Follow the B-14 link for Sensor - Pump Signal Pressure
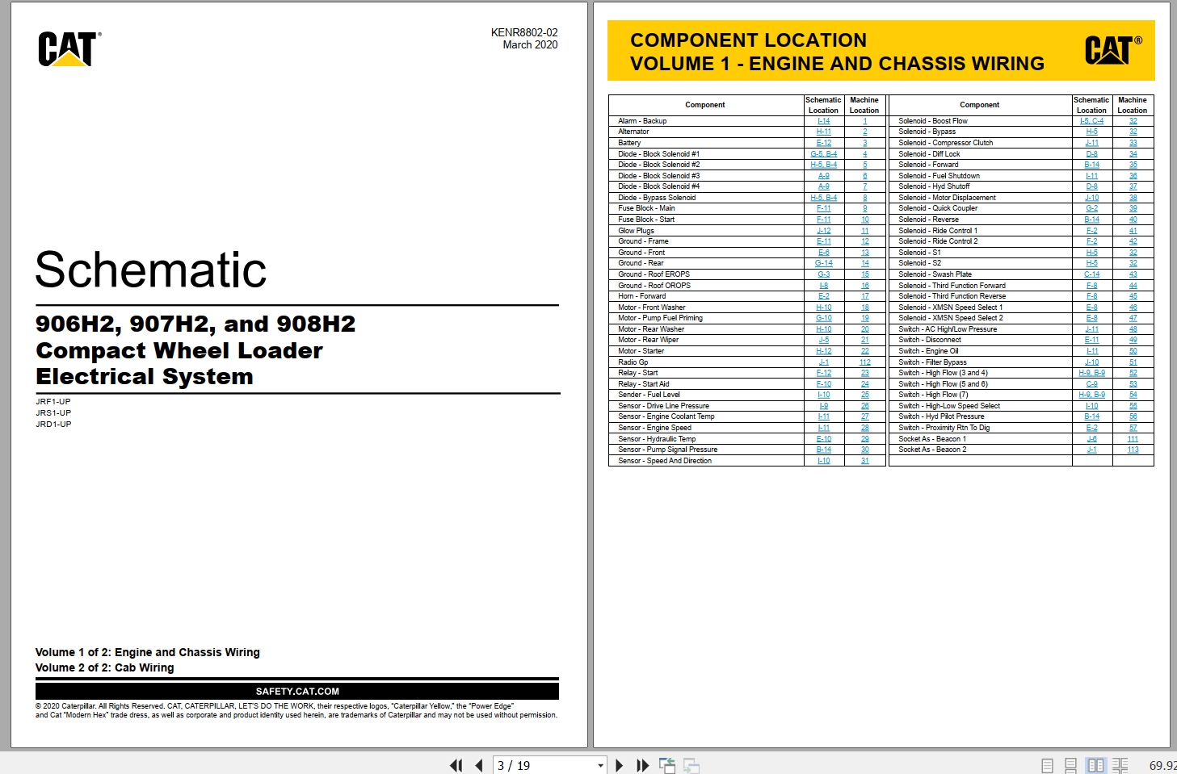 823,450
